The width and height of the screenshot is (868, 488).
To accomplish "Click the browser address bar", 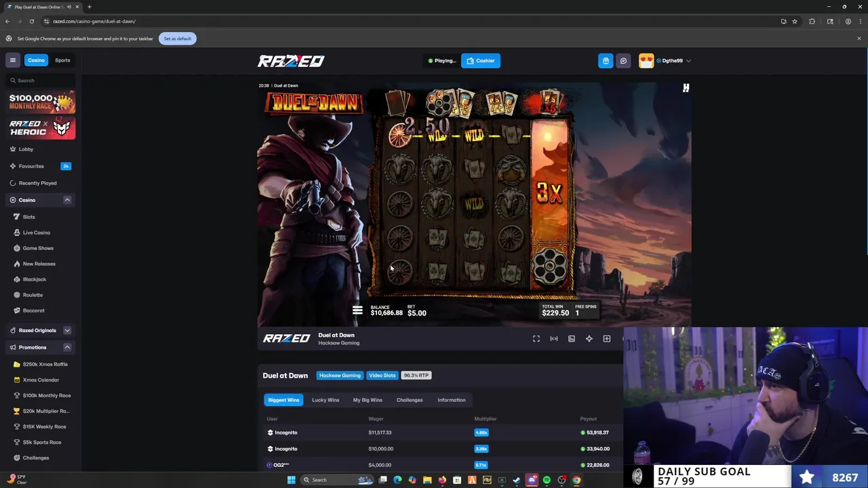I will (x=407, y=21).
